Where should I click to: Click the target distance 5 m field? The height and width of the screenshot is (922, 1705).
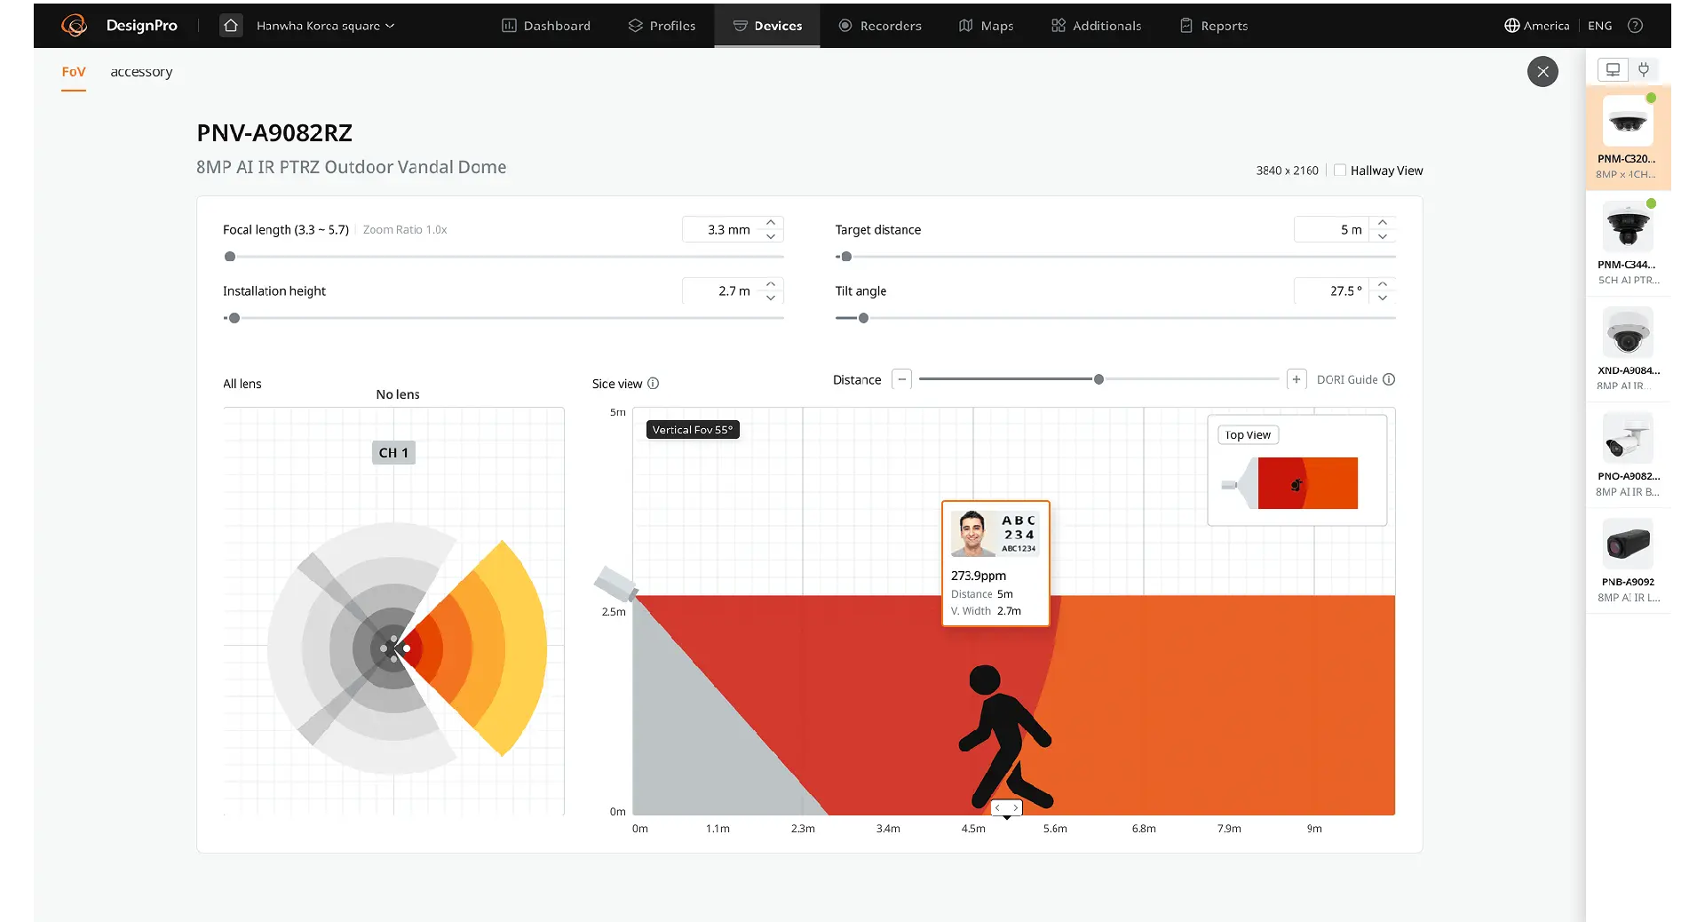[1331, 229]
